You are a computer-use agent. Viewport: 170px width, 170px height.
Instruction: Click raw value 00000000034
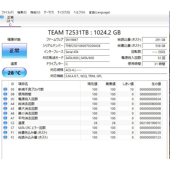point(150,99)
